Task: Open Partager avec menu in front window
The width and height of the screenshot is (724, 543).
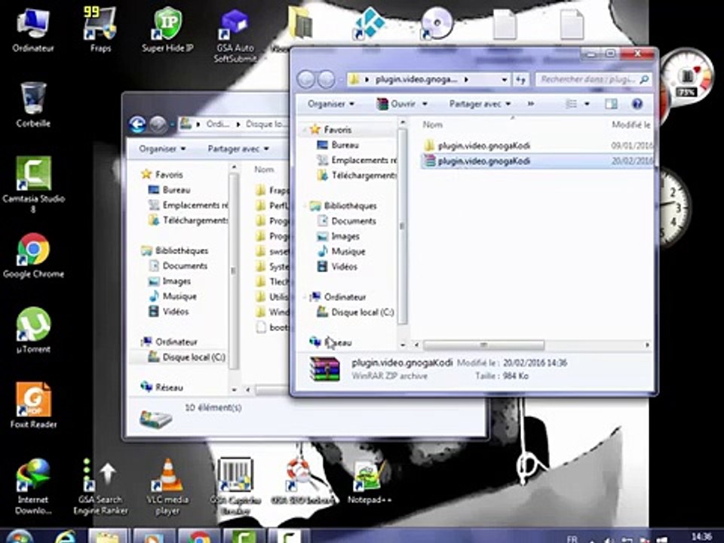Action: pos(480,104)
